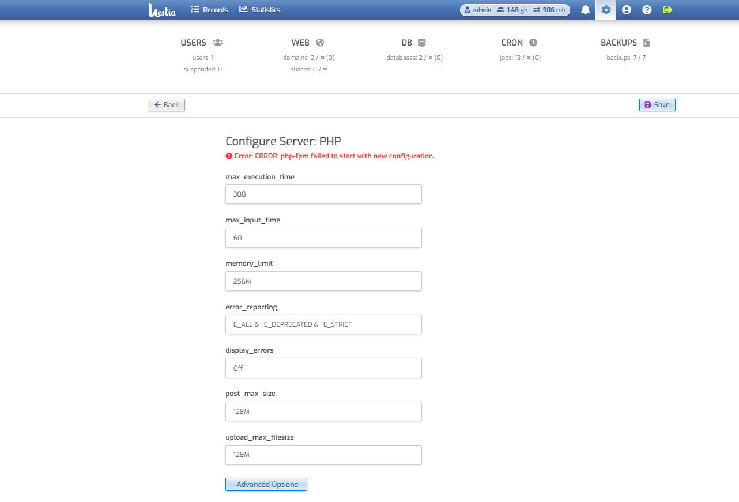The height and width of the screenshot is (502, 739).
Task: Open CRON via the clock icon
Action: click(534, 42)
